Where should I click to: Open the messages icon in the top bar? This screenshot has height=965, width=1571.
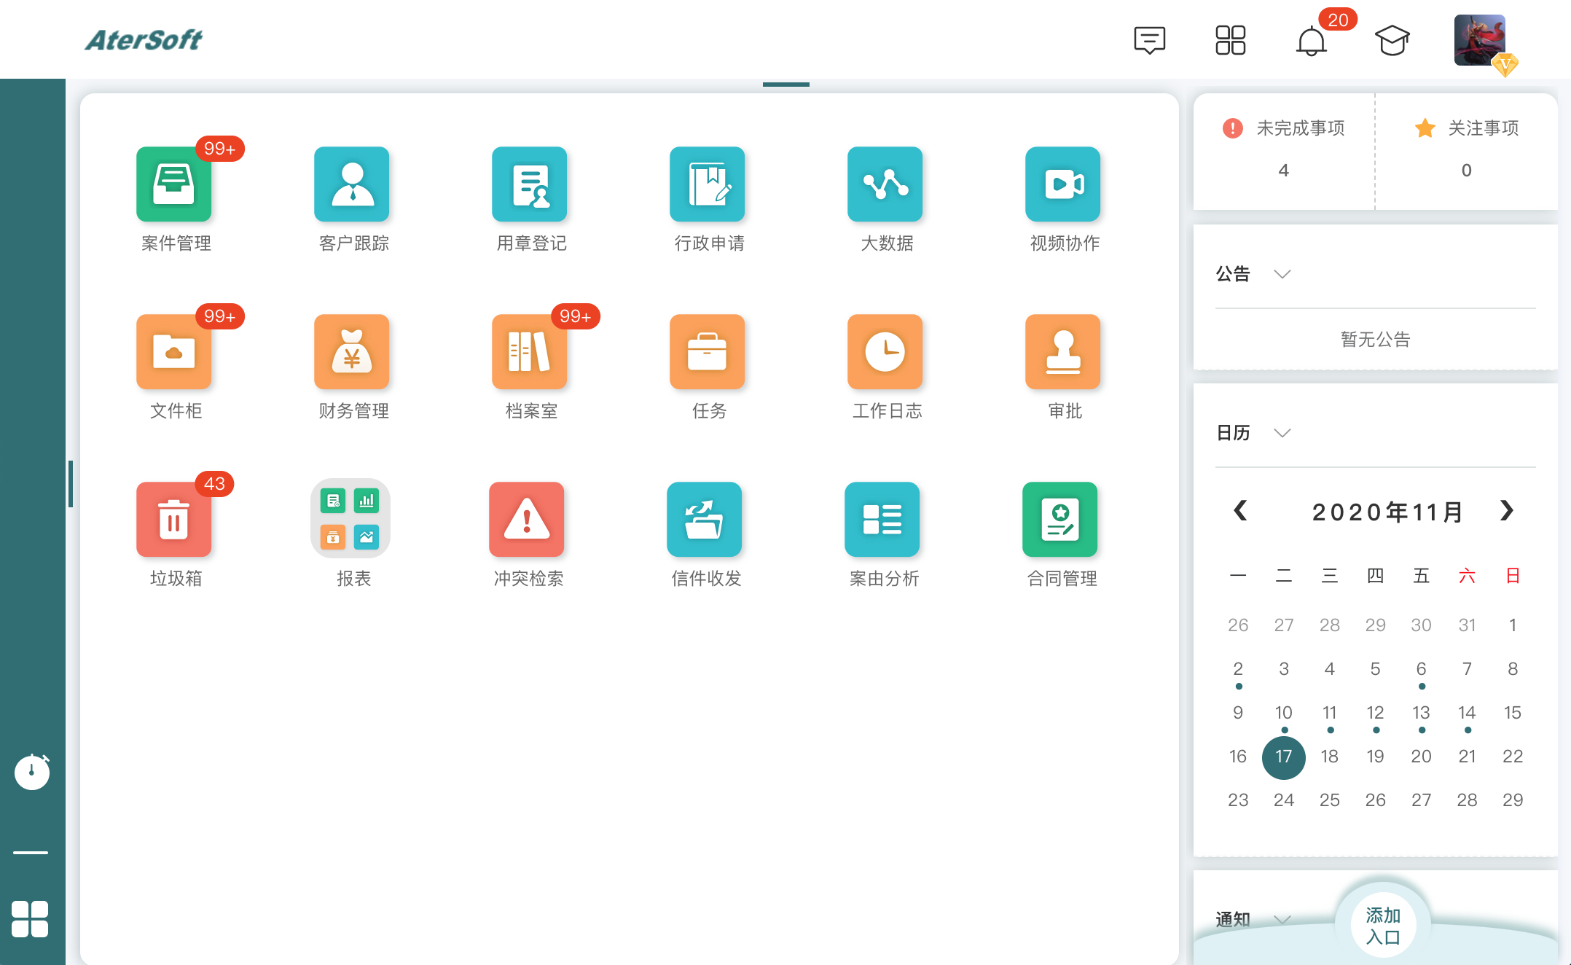click(1150, 42)
